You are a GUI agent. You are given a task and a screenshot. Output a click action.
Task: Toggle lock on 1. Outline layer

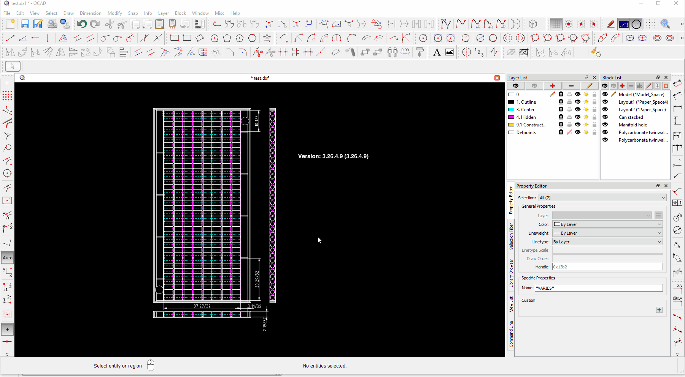click(x=594, y=102)
